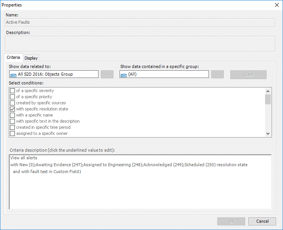Click inside the Description text box
283x230 pixels.
[x=140, y=44]
